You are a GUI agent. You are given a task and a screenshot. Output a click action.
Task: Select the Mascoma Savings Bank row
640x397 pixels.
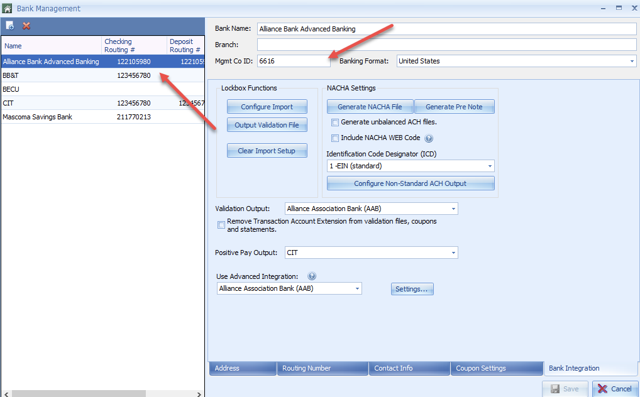point(102,117)
